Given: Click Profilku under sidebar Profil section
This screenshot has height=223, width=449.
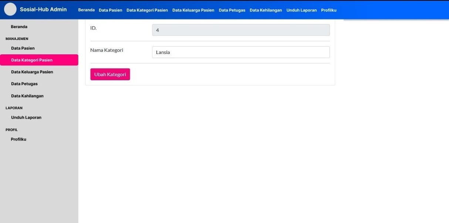Looking at the screenshot, I should pos(18,139).
